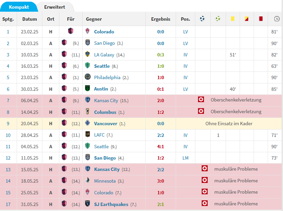The image size is (283, 211).
Task: Click the minutes played clock icon
Action: click(277, 19)
